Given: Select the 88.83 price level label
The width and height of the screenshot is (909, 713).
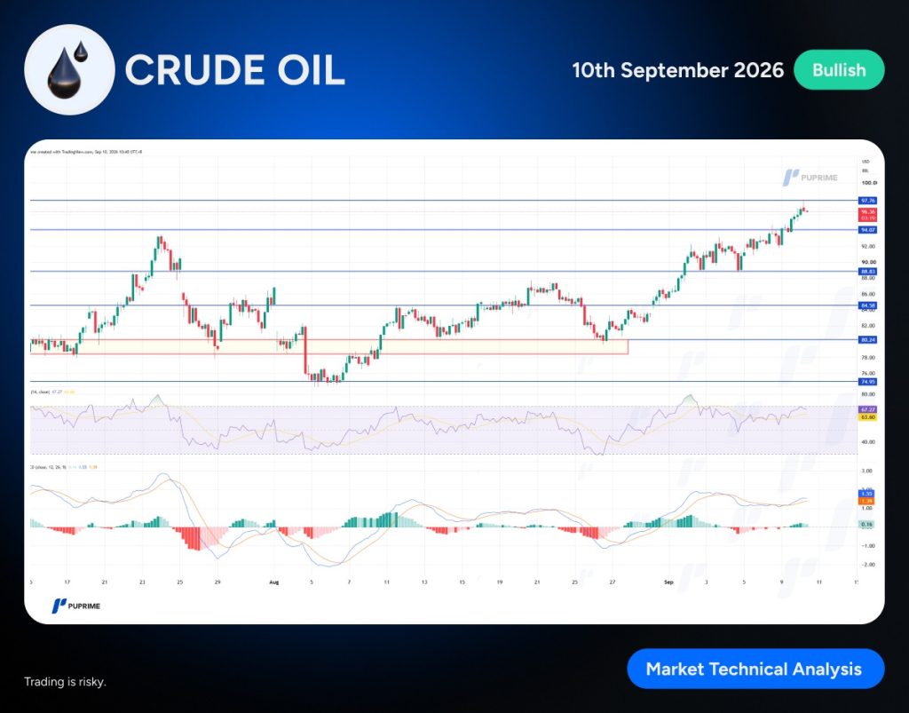Looking at the screenshot, I should pos(868,272).
